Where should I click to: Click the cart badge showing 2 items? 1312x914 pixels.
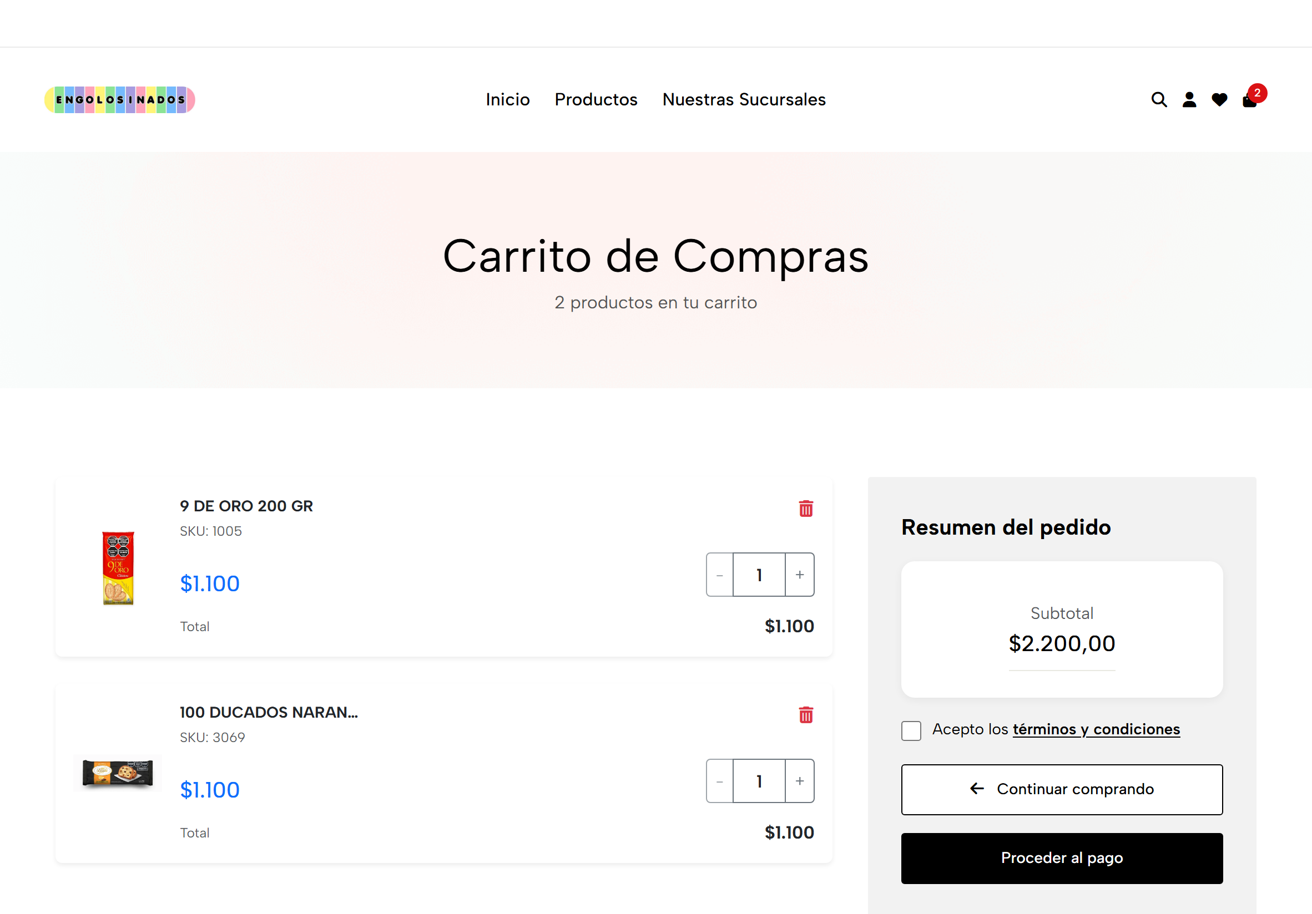pos(1257,92)
